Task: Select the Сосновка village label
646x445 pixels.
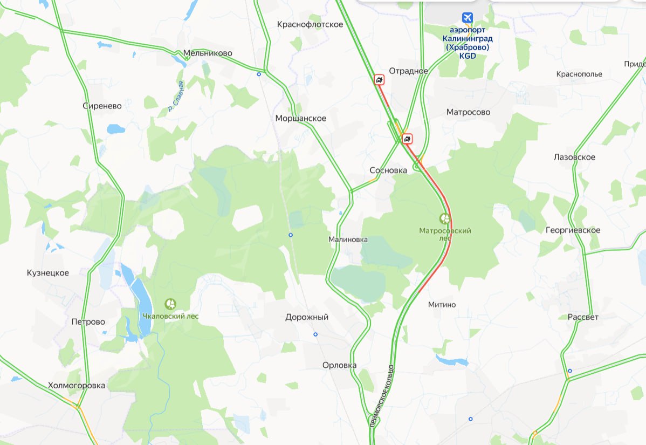Action: click(388, 170)
